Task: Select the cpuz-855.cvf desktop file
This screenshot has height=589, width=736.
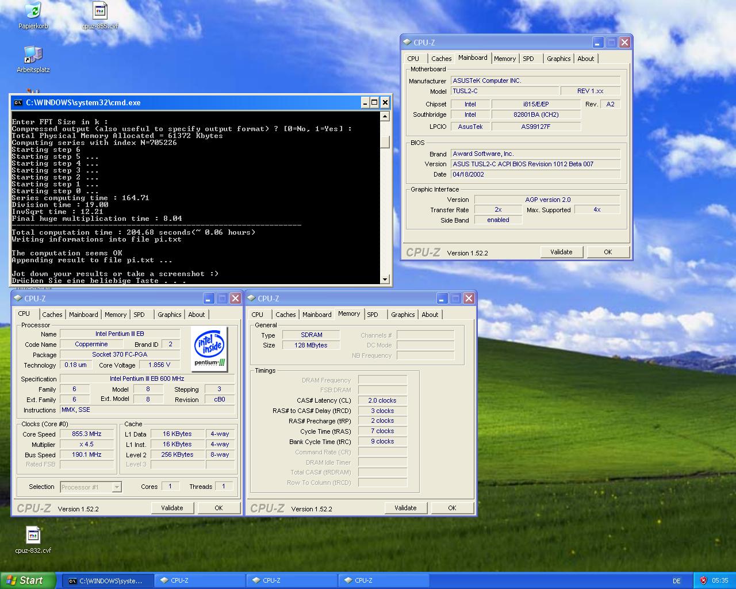Action: 100,16
